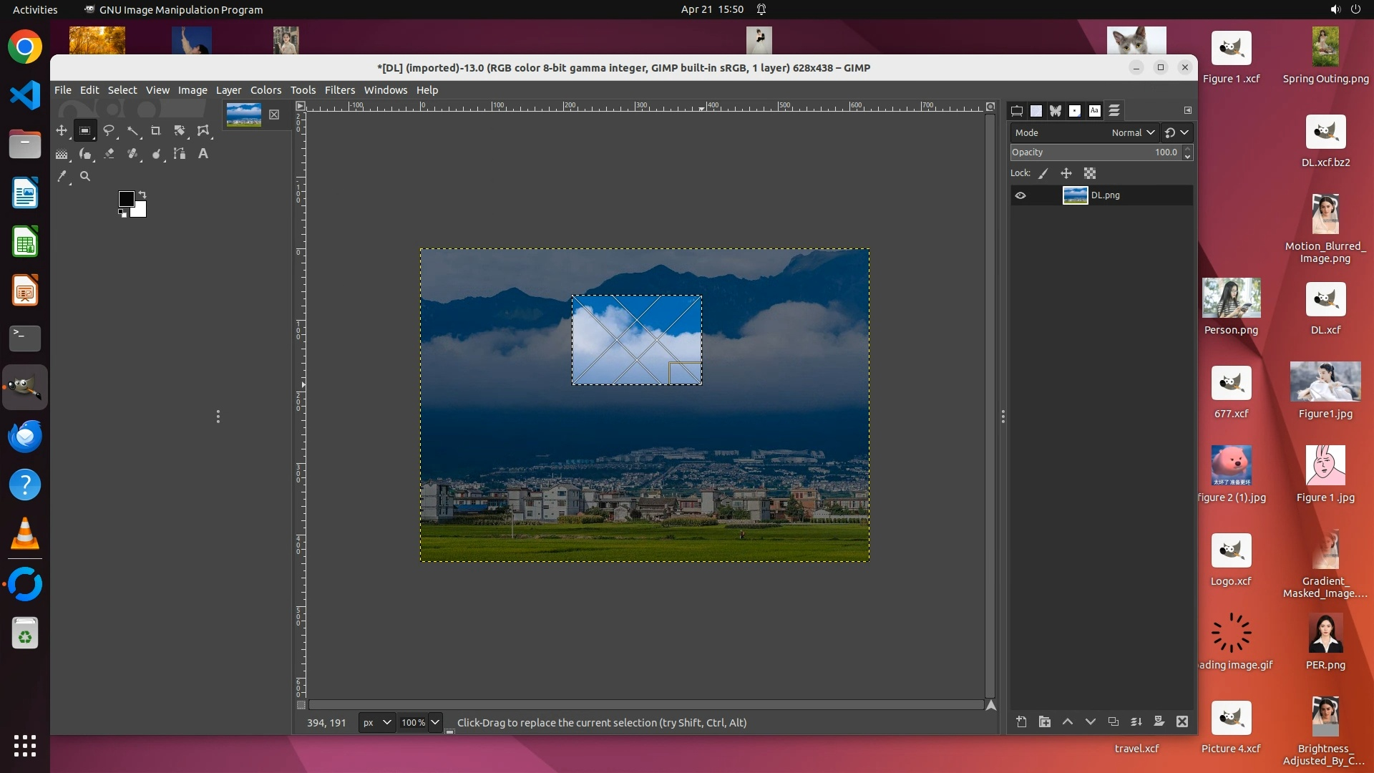Activate the Text tool
Screen dimensions: 1374x773
pos(203,154)
